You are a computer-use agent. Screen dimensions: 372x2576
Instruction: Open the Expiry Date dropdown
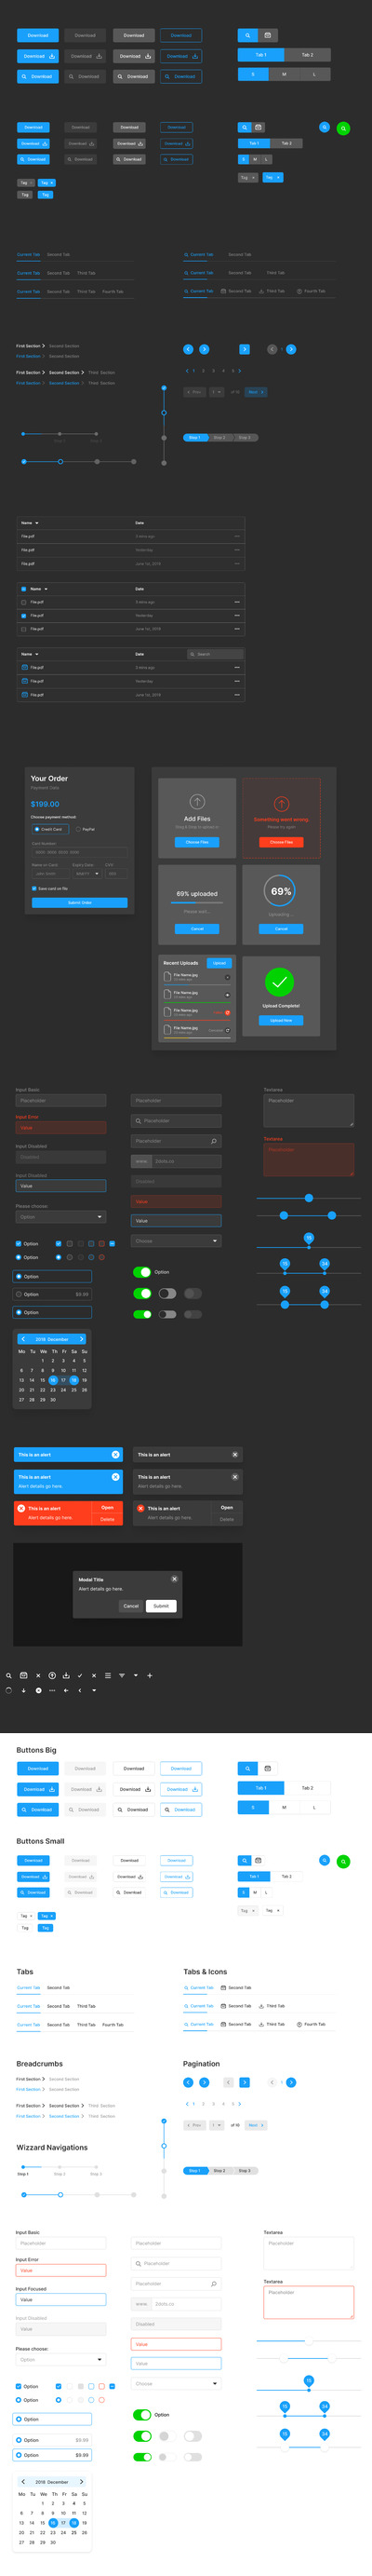coord(86,873)
